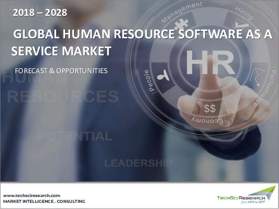Click 'MARKET INTELLIGENCE . CONSULTING' tagline
This screenshot has width=279, height=209.
(44, 201)
